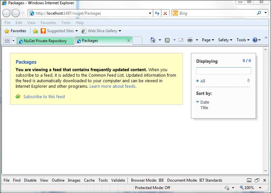Open Suggested Sites link
Screen dimensions: 271x193
[59, 31]
